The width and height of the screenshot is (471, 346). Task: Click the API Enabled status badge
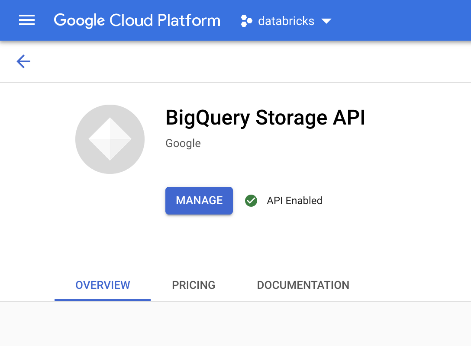coord(284,201)
